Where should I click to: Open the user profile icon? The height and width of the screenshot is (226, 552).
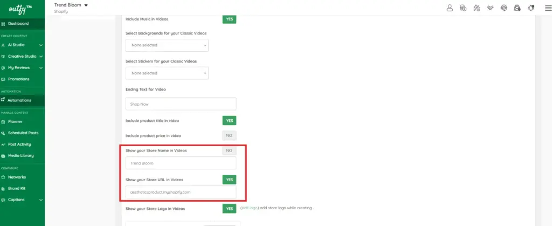point(450,8)
